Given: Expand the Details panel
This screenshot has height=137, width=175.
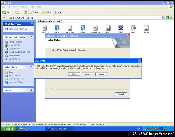Looking at the screenshot, I should [x=32, y=90].
